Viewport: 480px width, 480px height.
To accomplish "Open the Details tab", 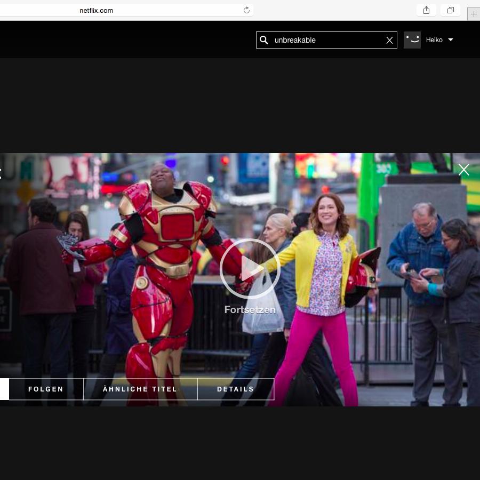I will pyautogui.click(x=236, y=389).
